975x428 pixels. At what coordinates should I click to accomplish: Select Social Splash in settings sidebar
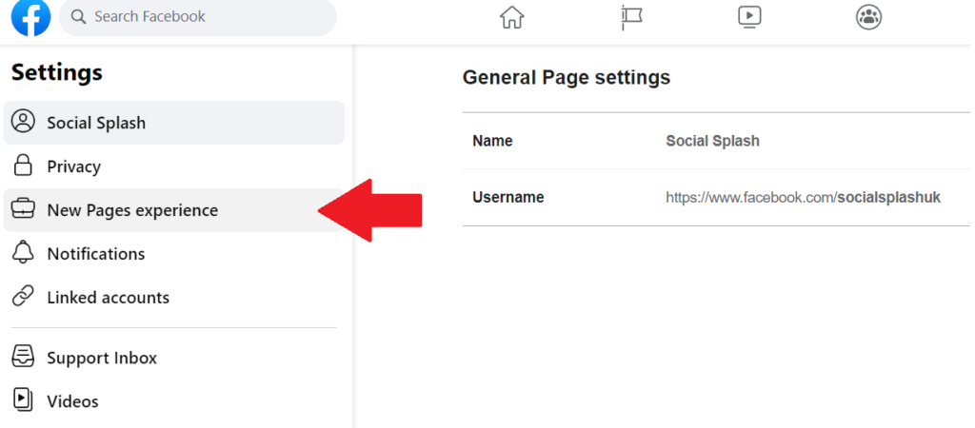pyautogui.click(x=174, y=123)
